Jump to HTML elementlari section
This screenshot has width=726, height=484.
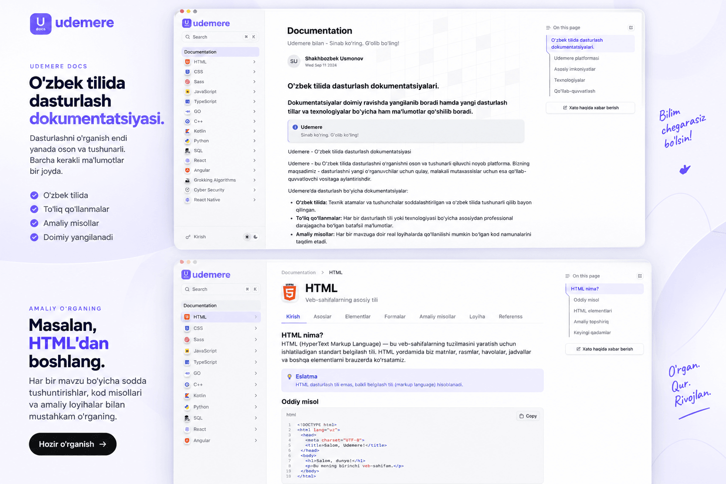point(593,311)
